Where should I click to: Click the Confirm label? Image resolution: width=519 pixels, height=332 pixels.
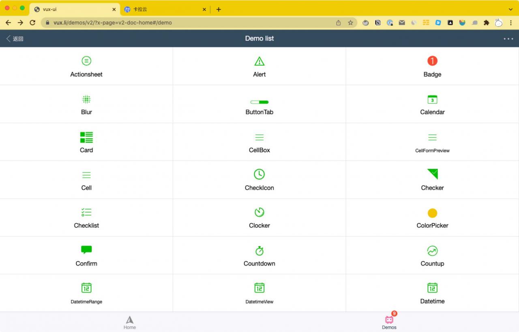(86, 264)
